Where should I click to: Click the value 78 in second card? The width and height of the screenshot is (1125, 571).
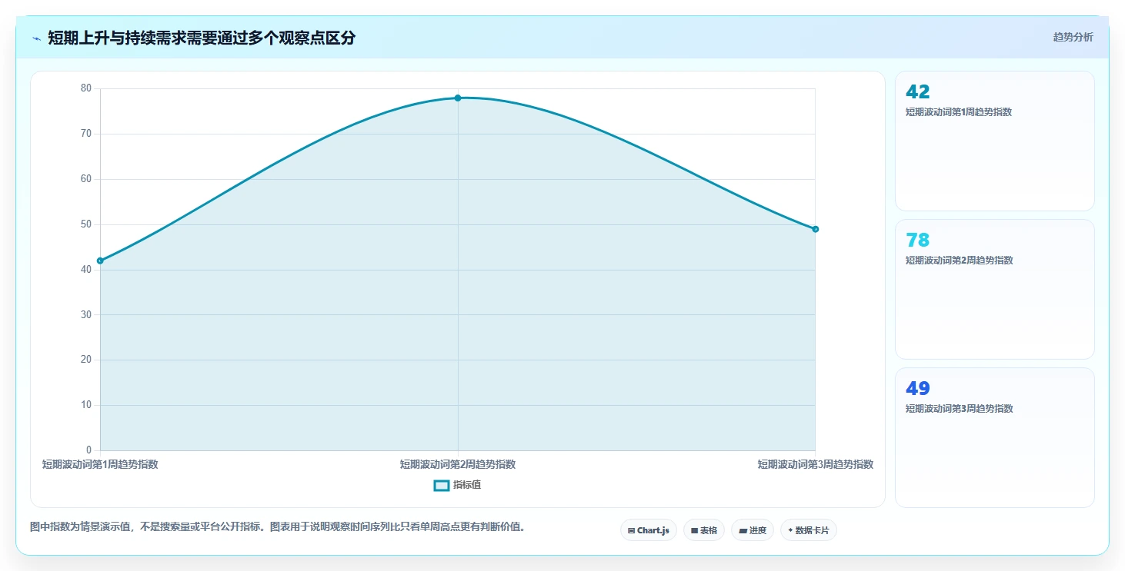[x=918, y=240]
